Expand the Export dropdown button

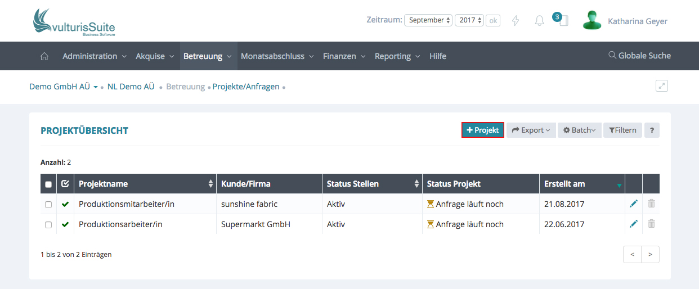point(531,130)
